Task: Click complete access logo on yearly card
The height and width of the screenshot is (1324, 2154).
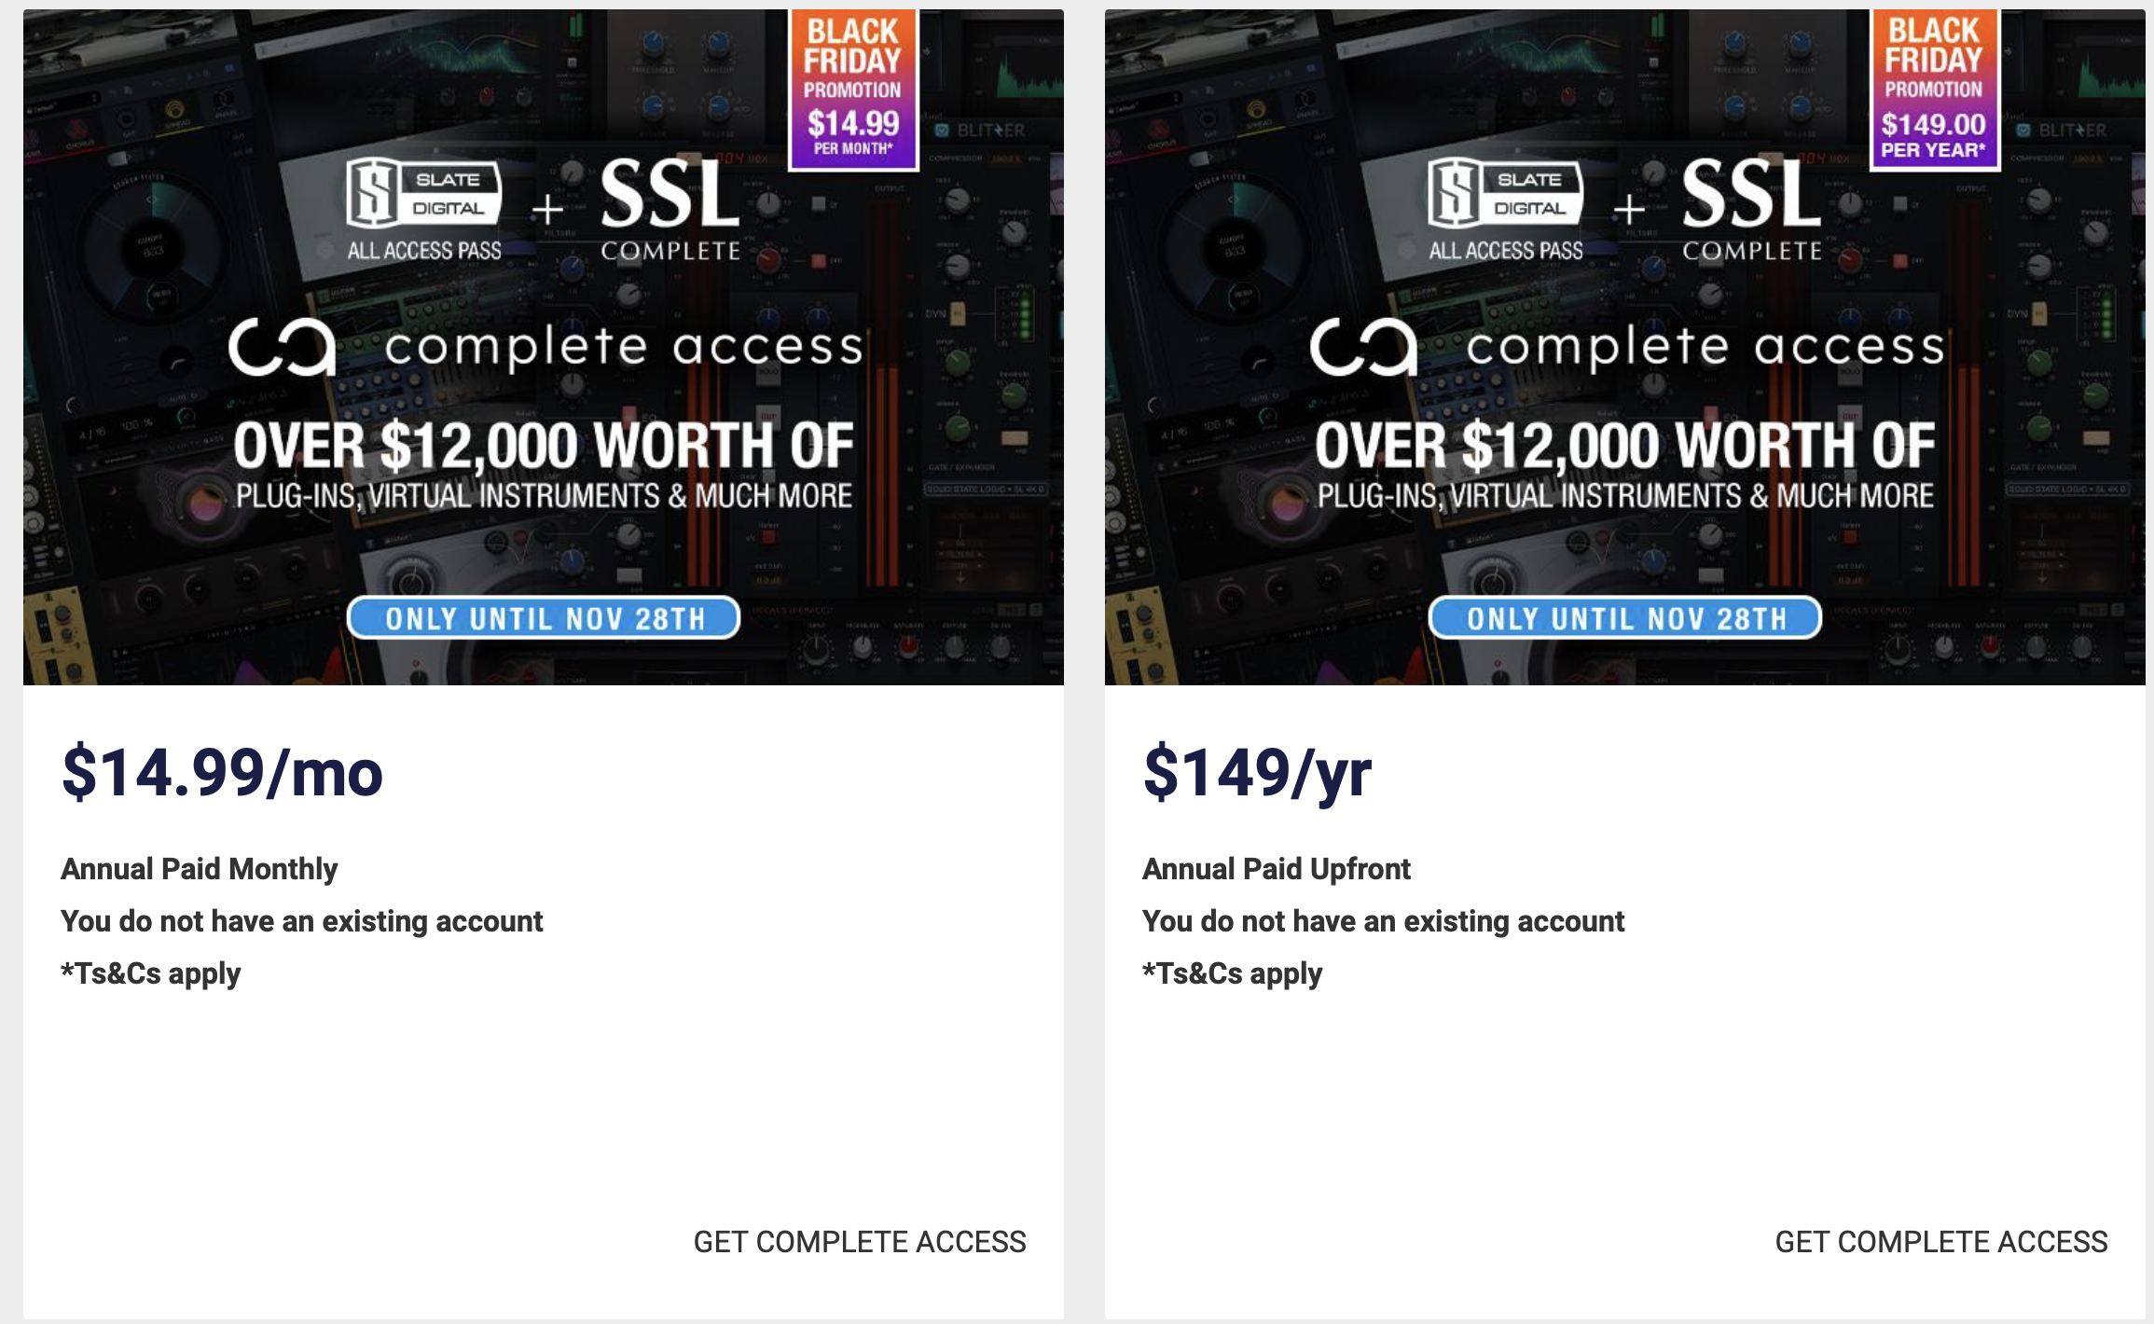Action: 1628,347
